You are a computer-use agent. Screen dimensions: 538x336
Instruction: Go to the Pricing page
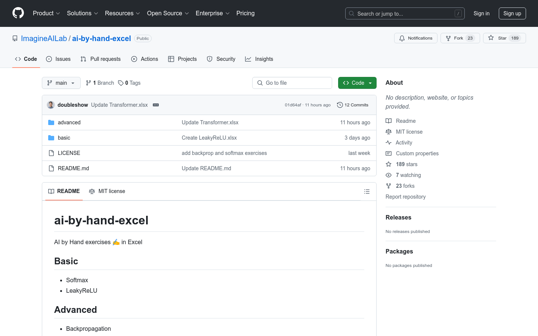tap(245, 13)
